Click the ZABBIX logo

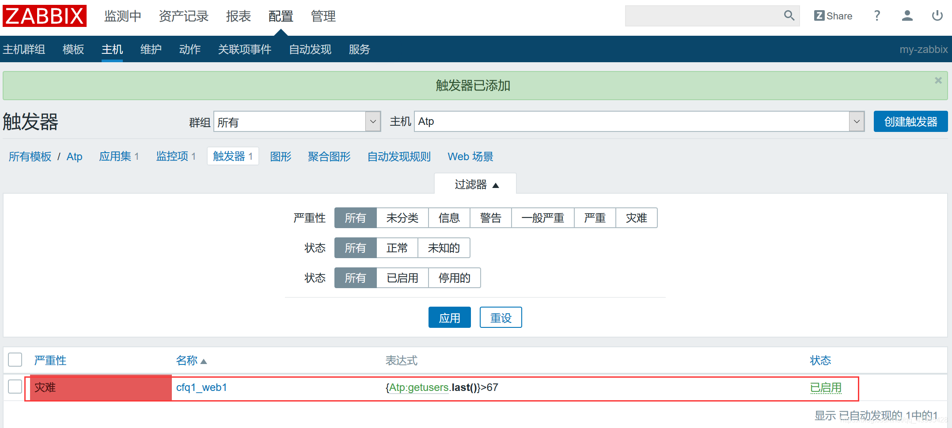(45, 16)
